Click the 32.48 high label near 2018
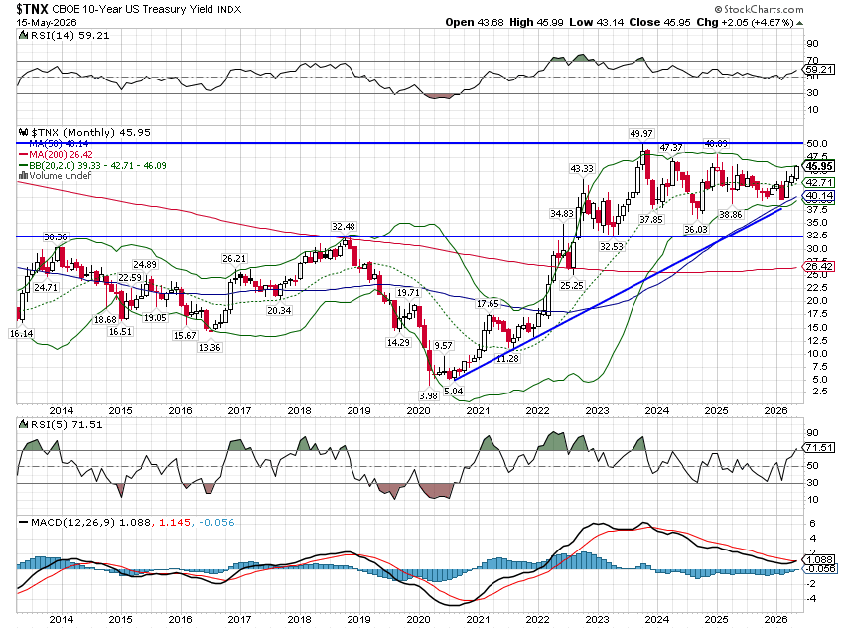The width and height of the screenshot is (844, 629). click(x=344, y=227)
